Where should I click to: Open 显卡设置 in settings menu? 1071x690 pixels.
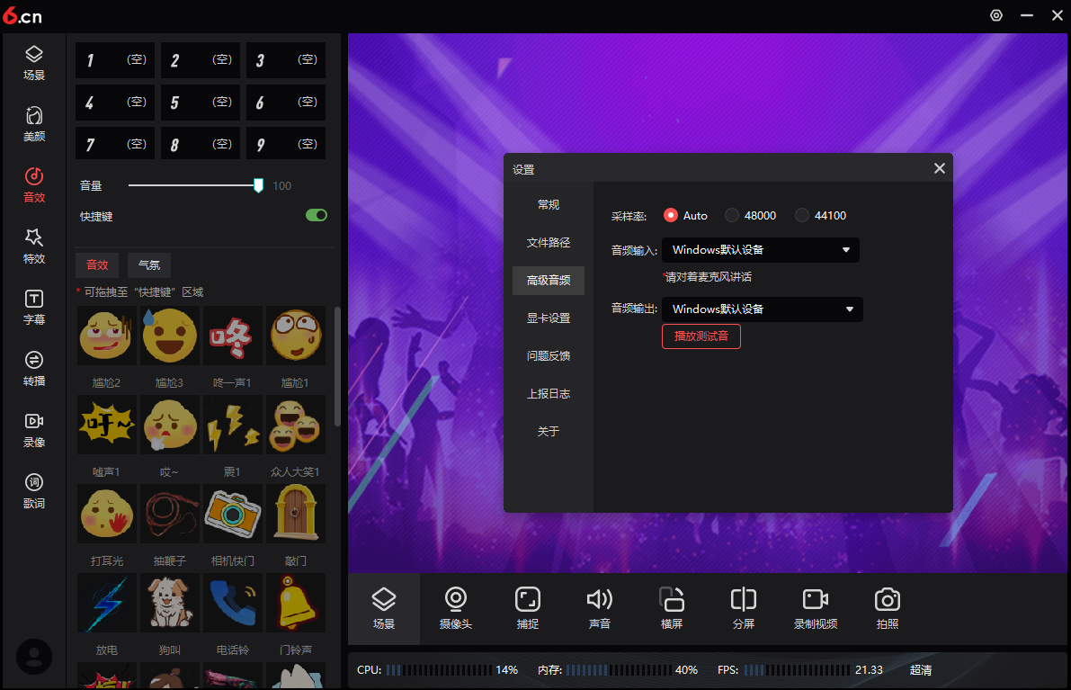tap(549, 318)
